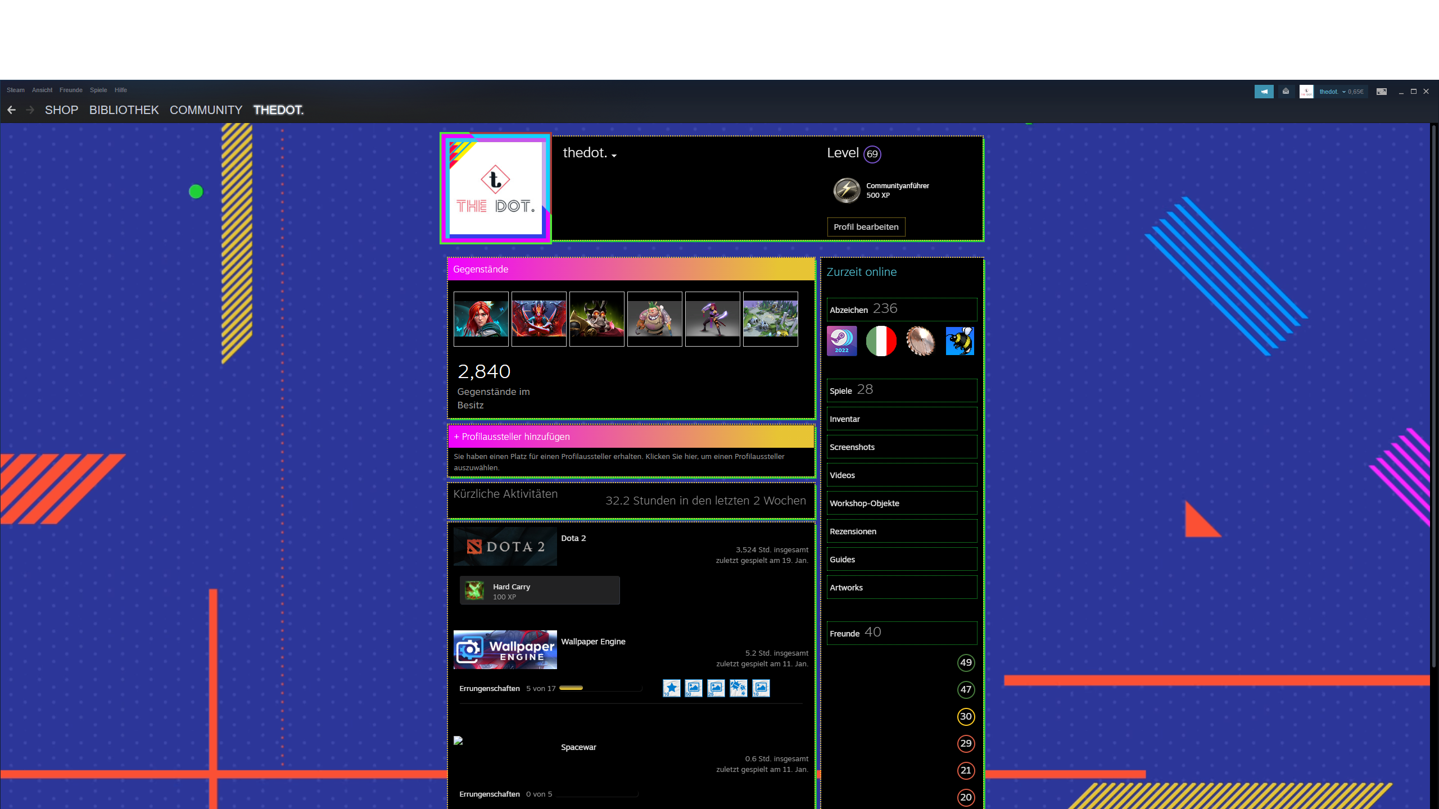
Task: Click the small account avatar in title bar
Action: [1306, 92]
